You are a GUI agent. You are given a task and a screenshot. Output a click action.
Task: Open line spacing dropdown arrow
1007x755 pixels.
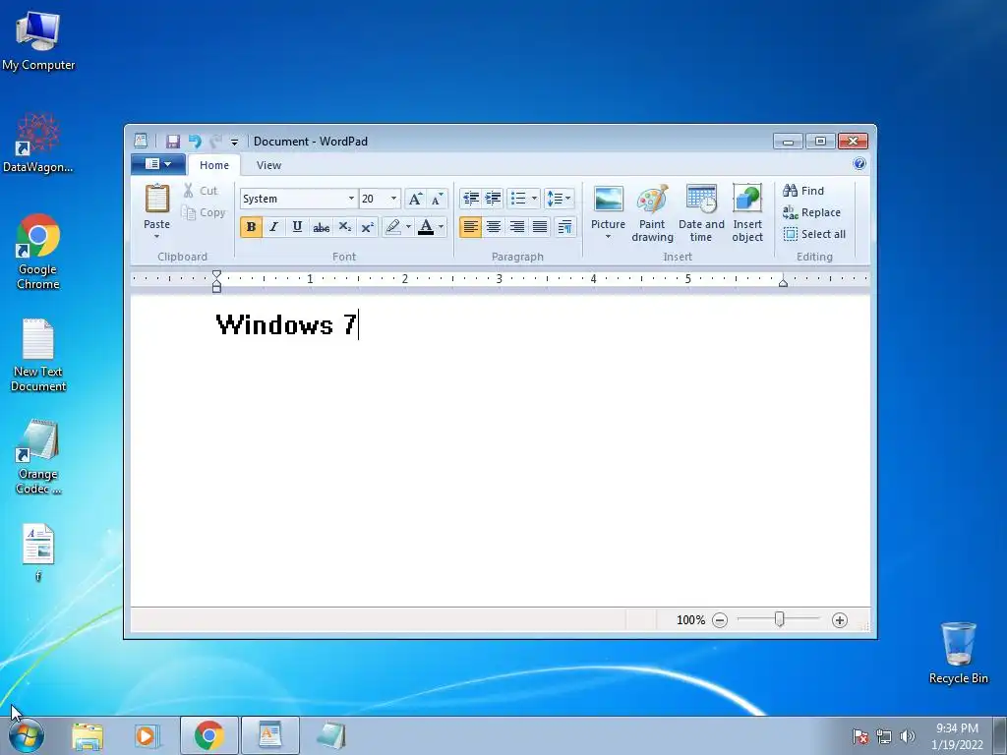pos(568,199)
